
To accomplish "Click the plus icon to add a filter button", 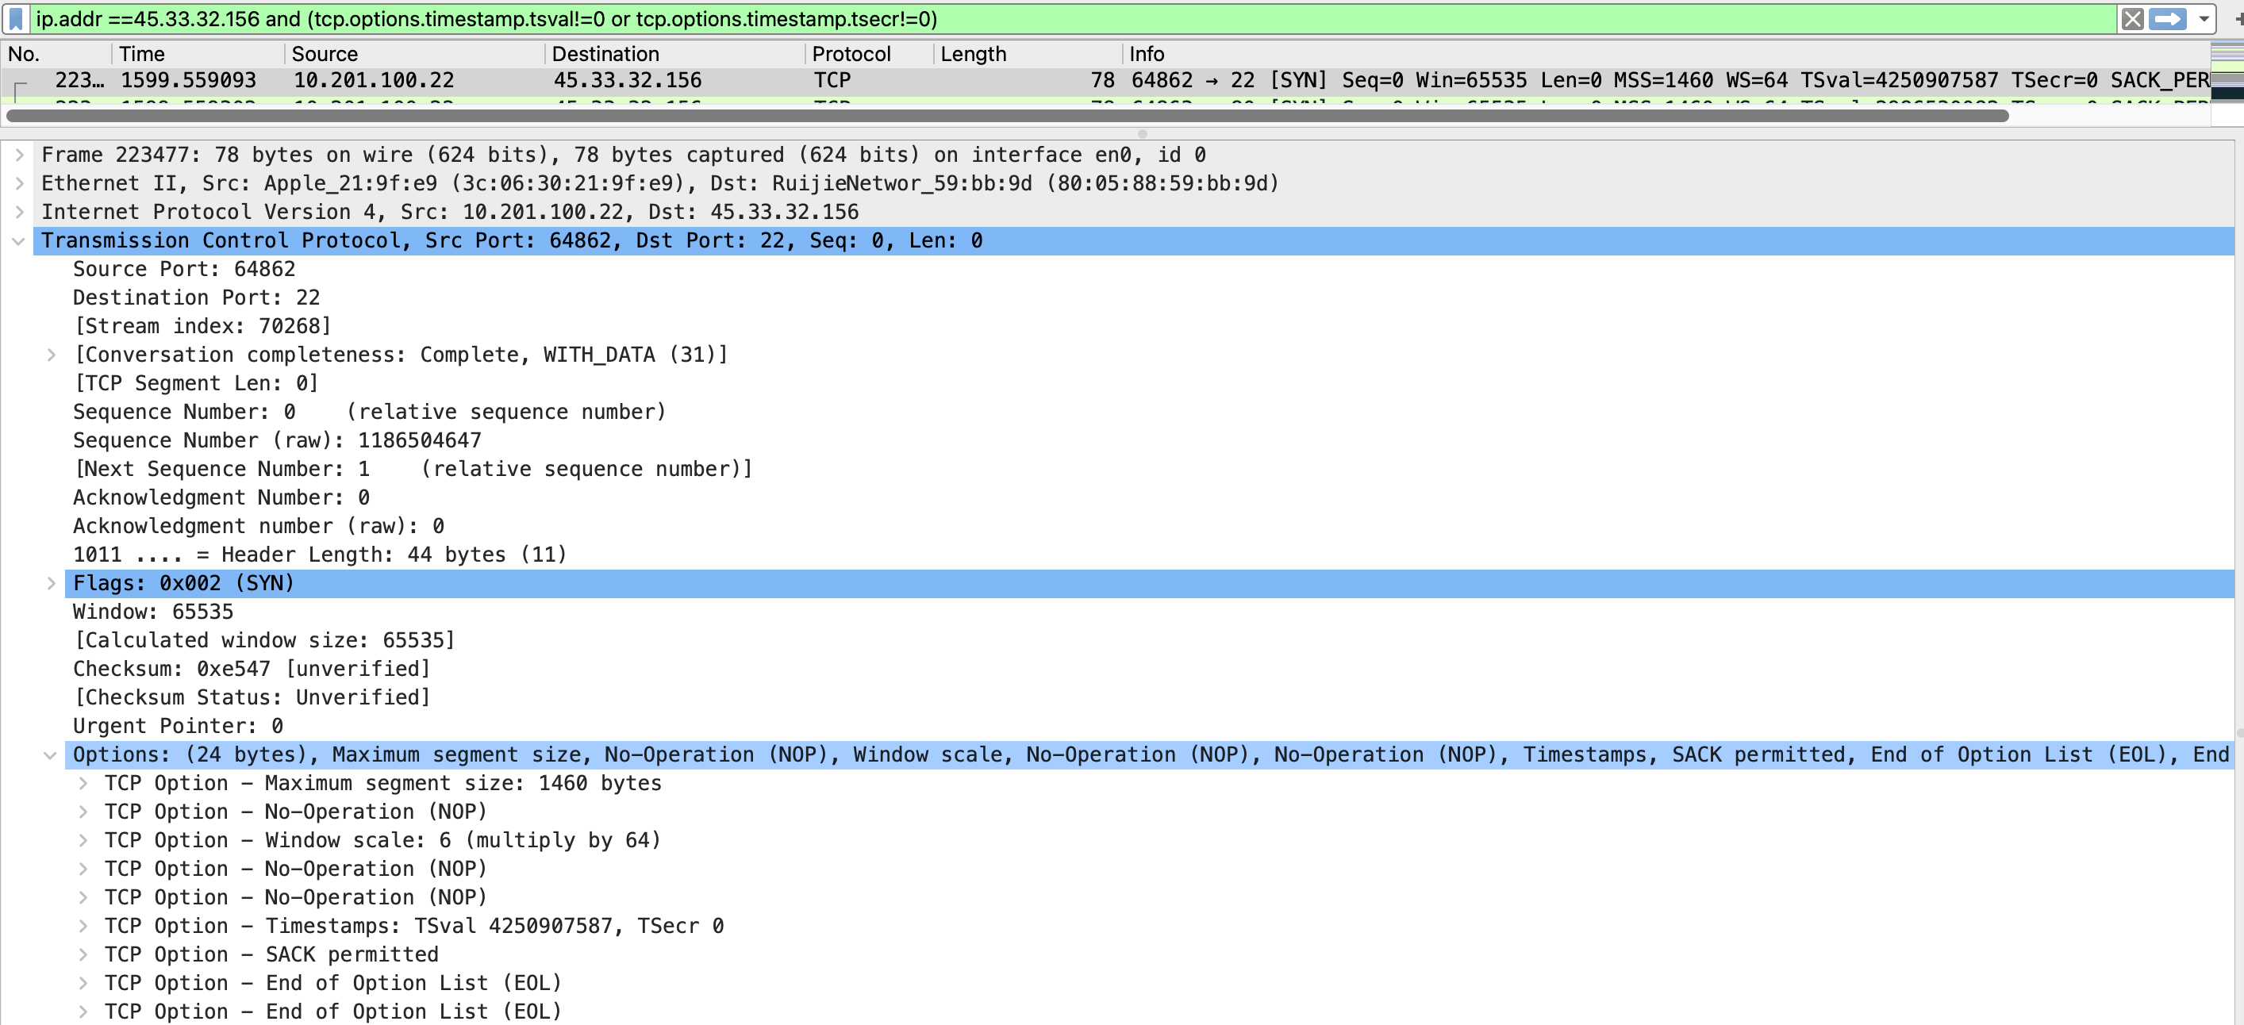I will [x=2238, y=18].
